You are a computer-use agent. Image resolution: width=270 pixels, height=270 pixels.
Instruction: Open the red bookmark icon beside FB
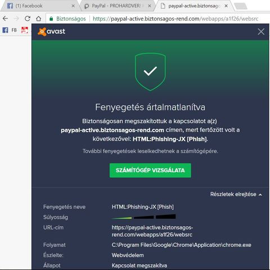[x=25, y=30]
